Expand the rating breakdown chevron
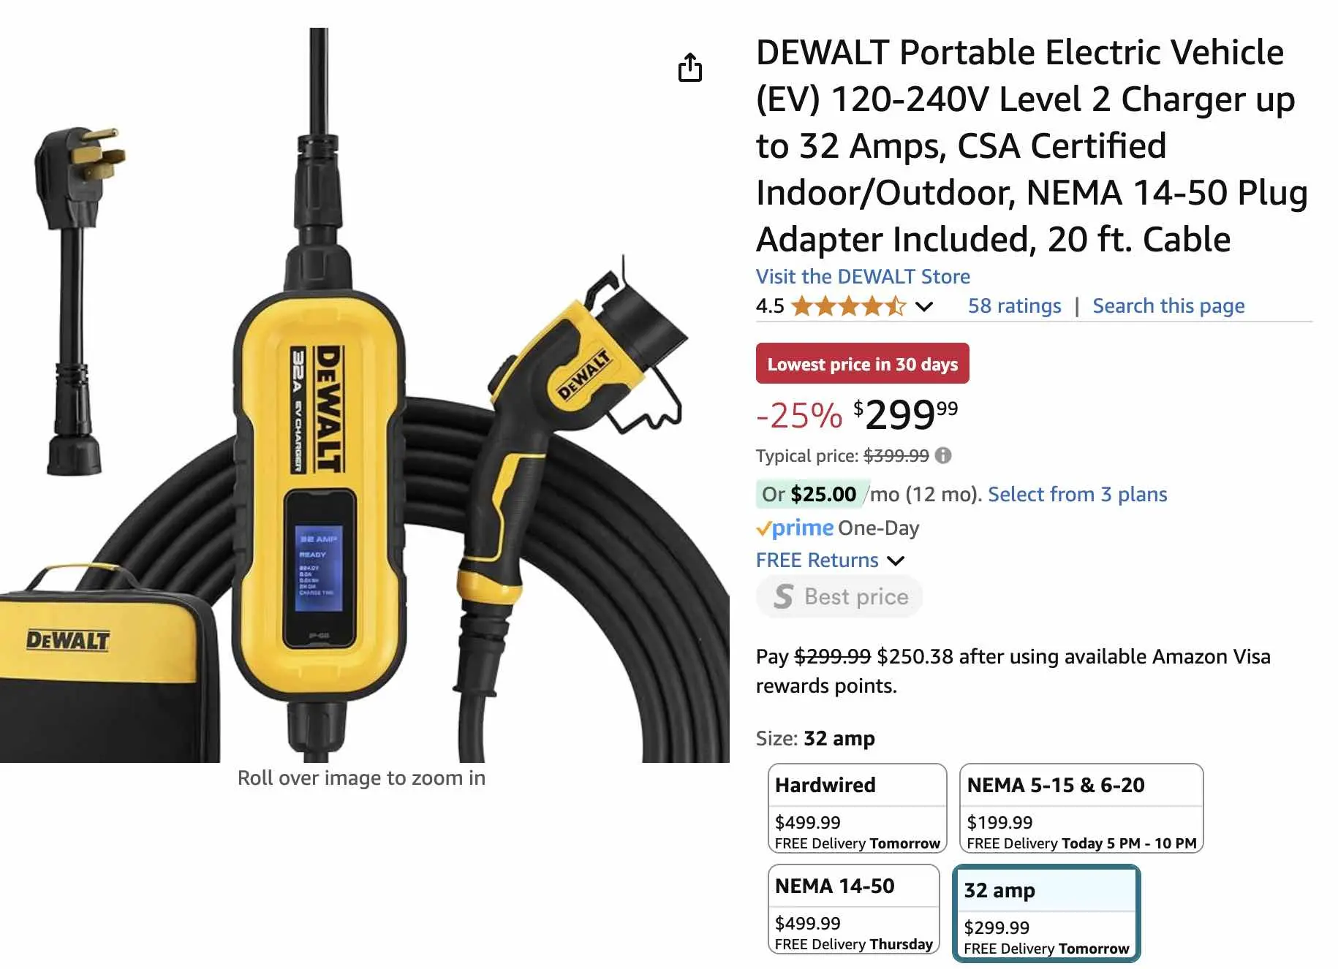 [x=924, y=307]
